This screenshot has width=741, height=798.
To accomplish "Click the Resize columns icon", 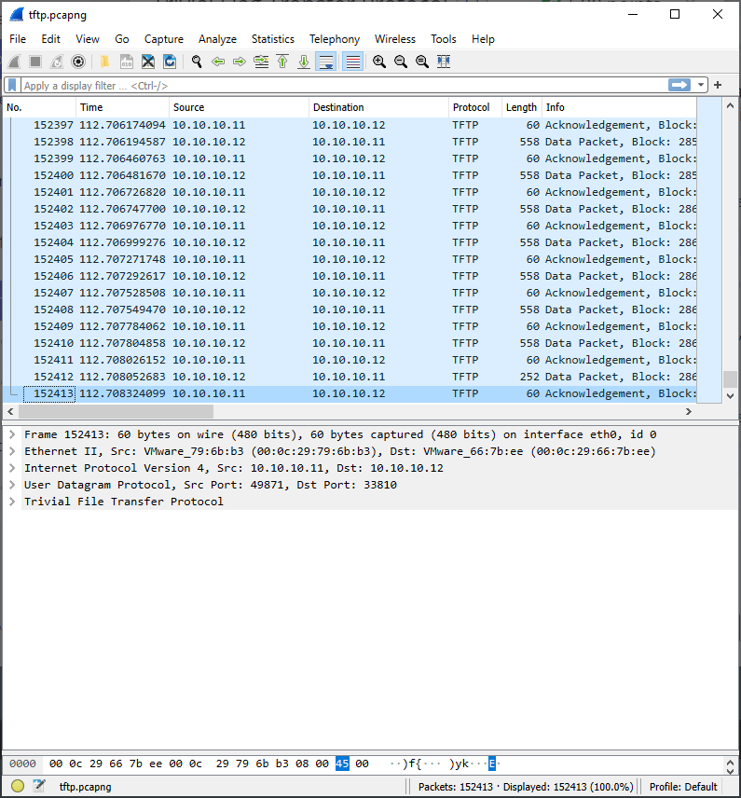I will 444,62.
